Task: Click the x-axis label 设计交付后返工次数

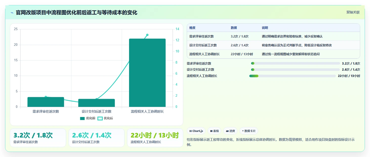Action: coord(96,111)
